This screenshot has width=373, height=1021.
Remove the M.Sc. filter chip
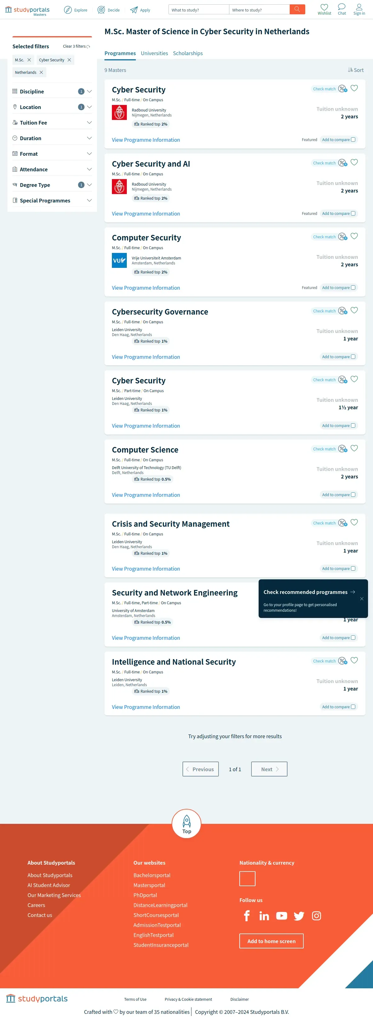29,60
